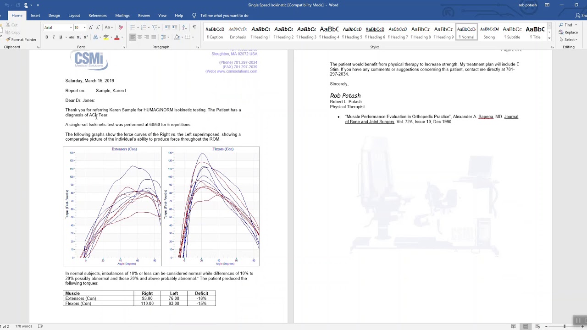
Task: Click Format Painter
Action: click(21, 39)
